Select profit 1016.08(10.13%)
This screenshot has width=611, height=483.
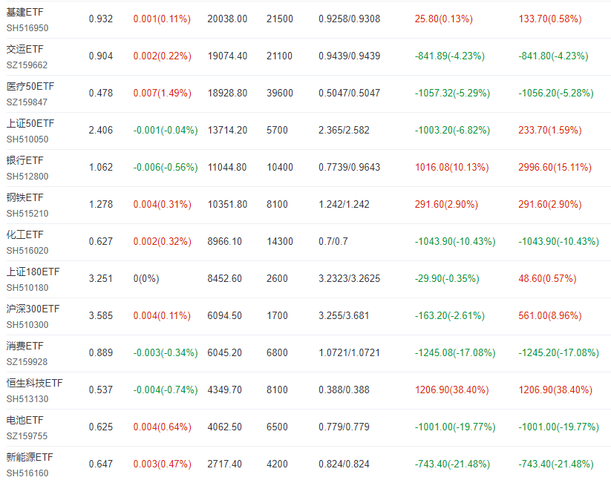pyautogui.click(x=451, y=168)
